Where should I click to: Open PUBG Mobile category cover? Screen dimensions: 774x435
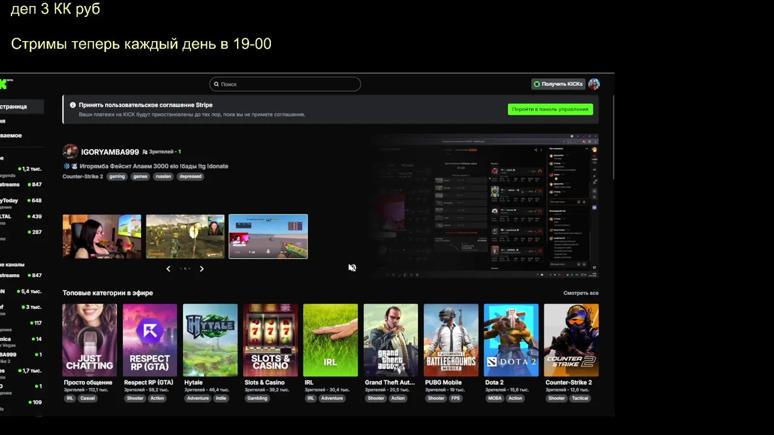[x=451, y=340]
